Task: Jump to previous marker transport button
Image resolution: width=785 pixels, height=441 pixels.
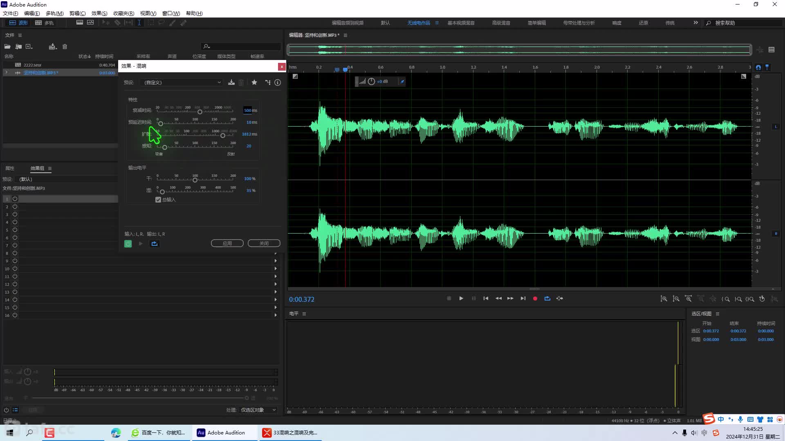Action: click(486, 298)
